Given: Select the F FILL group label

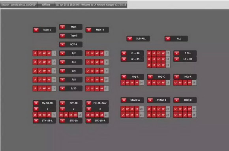Looking at the screenshot, I should (188, 53).
